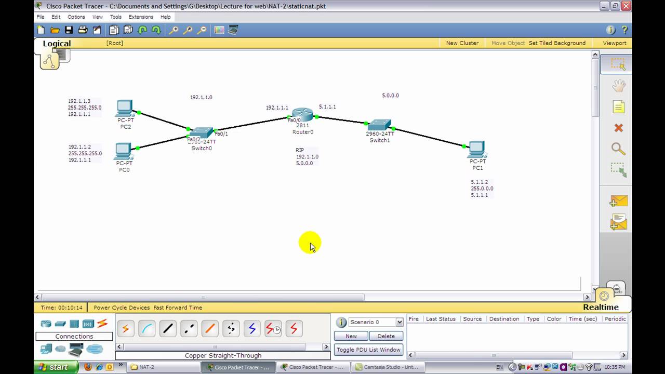Open the Drawing Palette toolbar icon
The height and width of the screenshot is (374, 665).
(219, 30)
